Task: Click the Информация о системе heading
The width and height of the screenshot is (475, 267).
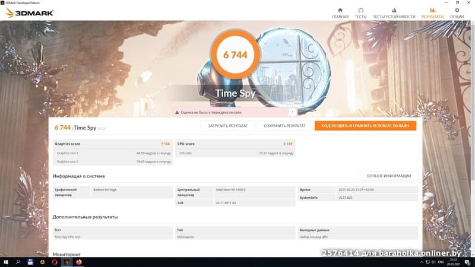Action: point(79,176)
